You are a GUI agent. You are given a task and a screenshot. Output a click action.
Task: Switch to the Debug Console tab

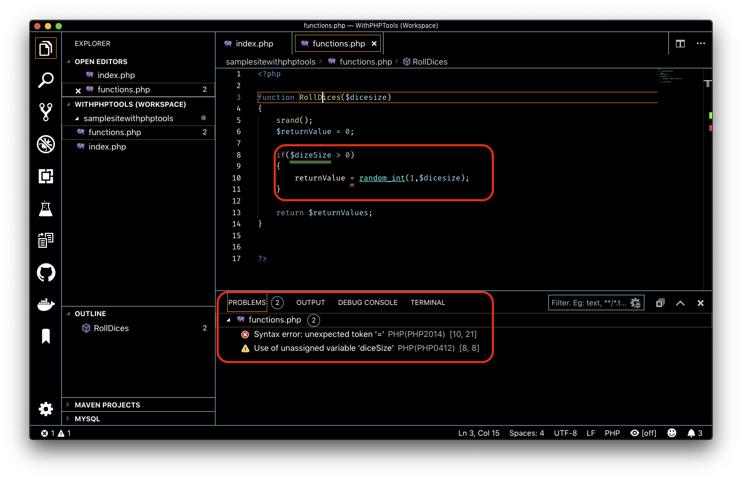tap(368, 303)
